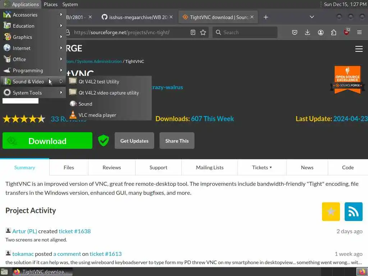Viewport: 368px width, 276px height.
Task: Click TightVNC taskbar window button
Action: [42, 272]
